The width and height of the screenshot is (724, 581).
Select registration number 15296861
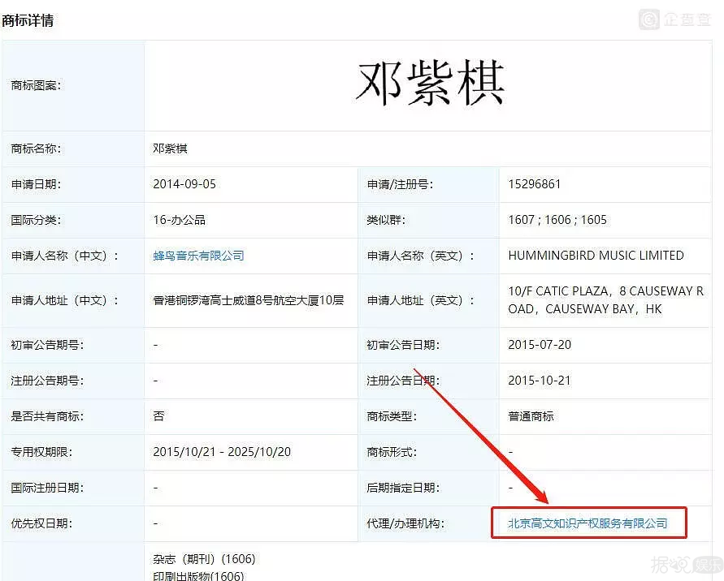[534, 184]
